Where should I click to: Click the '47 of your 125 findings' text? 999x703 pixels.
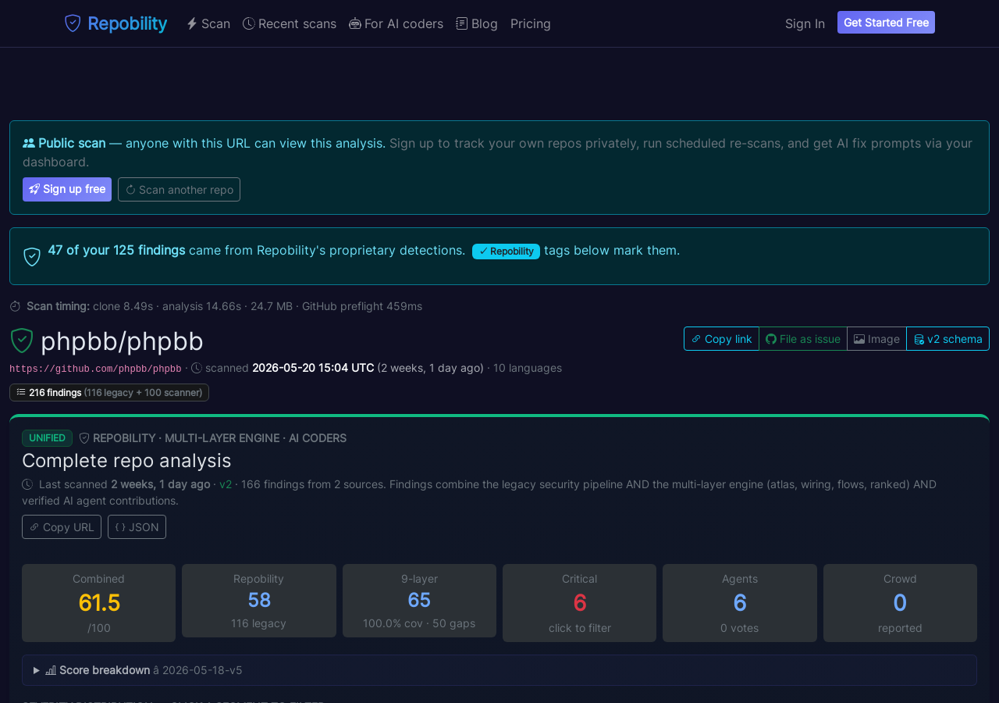pos(116,250)
